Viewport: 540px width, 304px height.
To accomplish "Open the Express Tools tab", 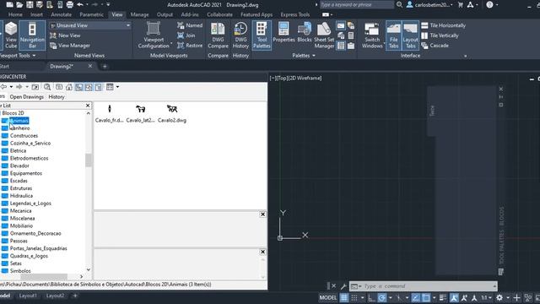I will [295, 15].
